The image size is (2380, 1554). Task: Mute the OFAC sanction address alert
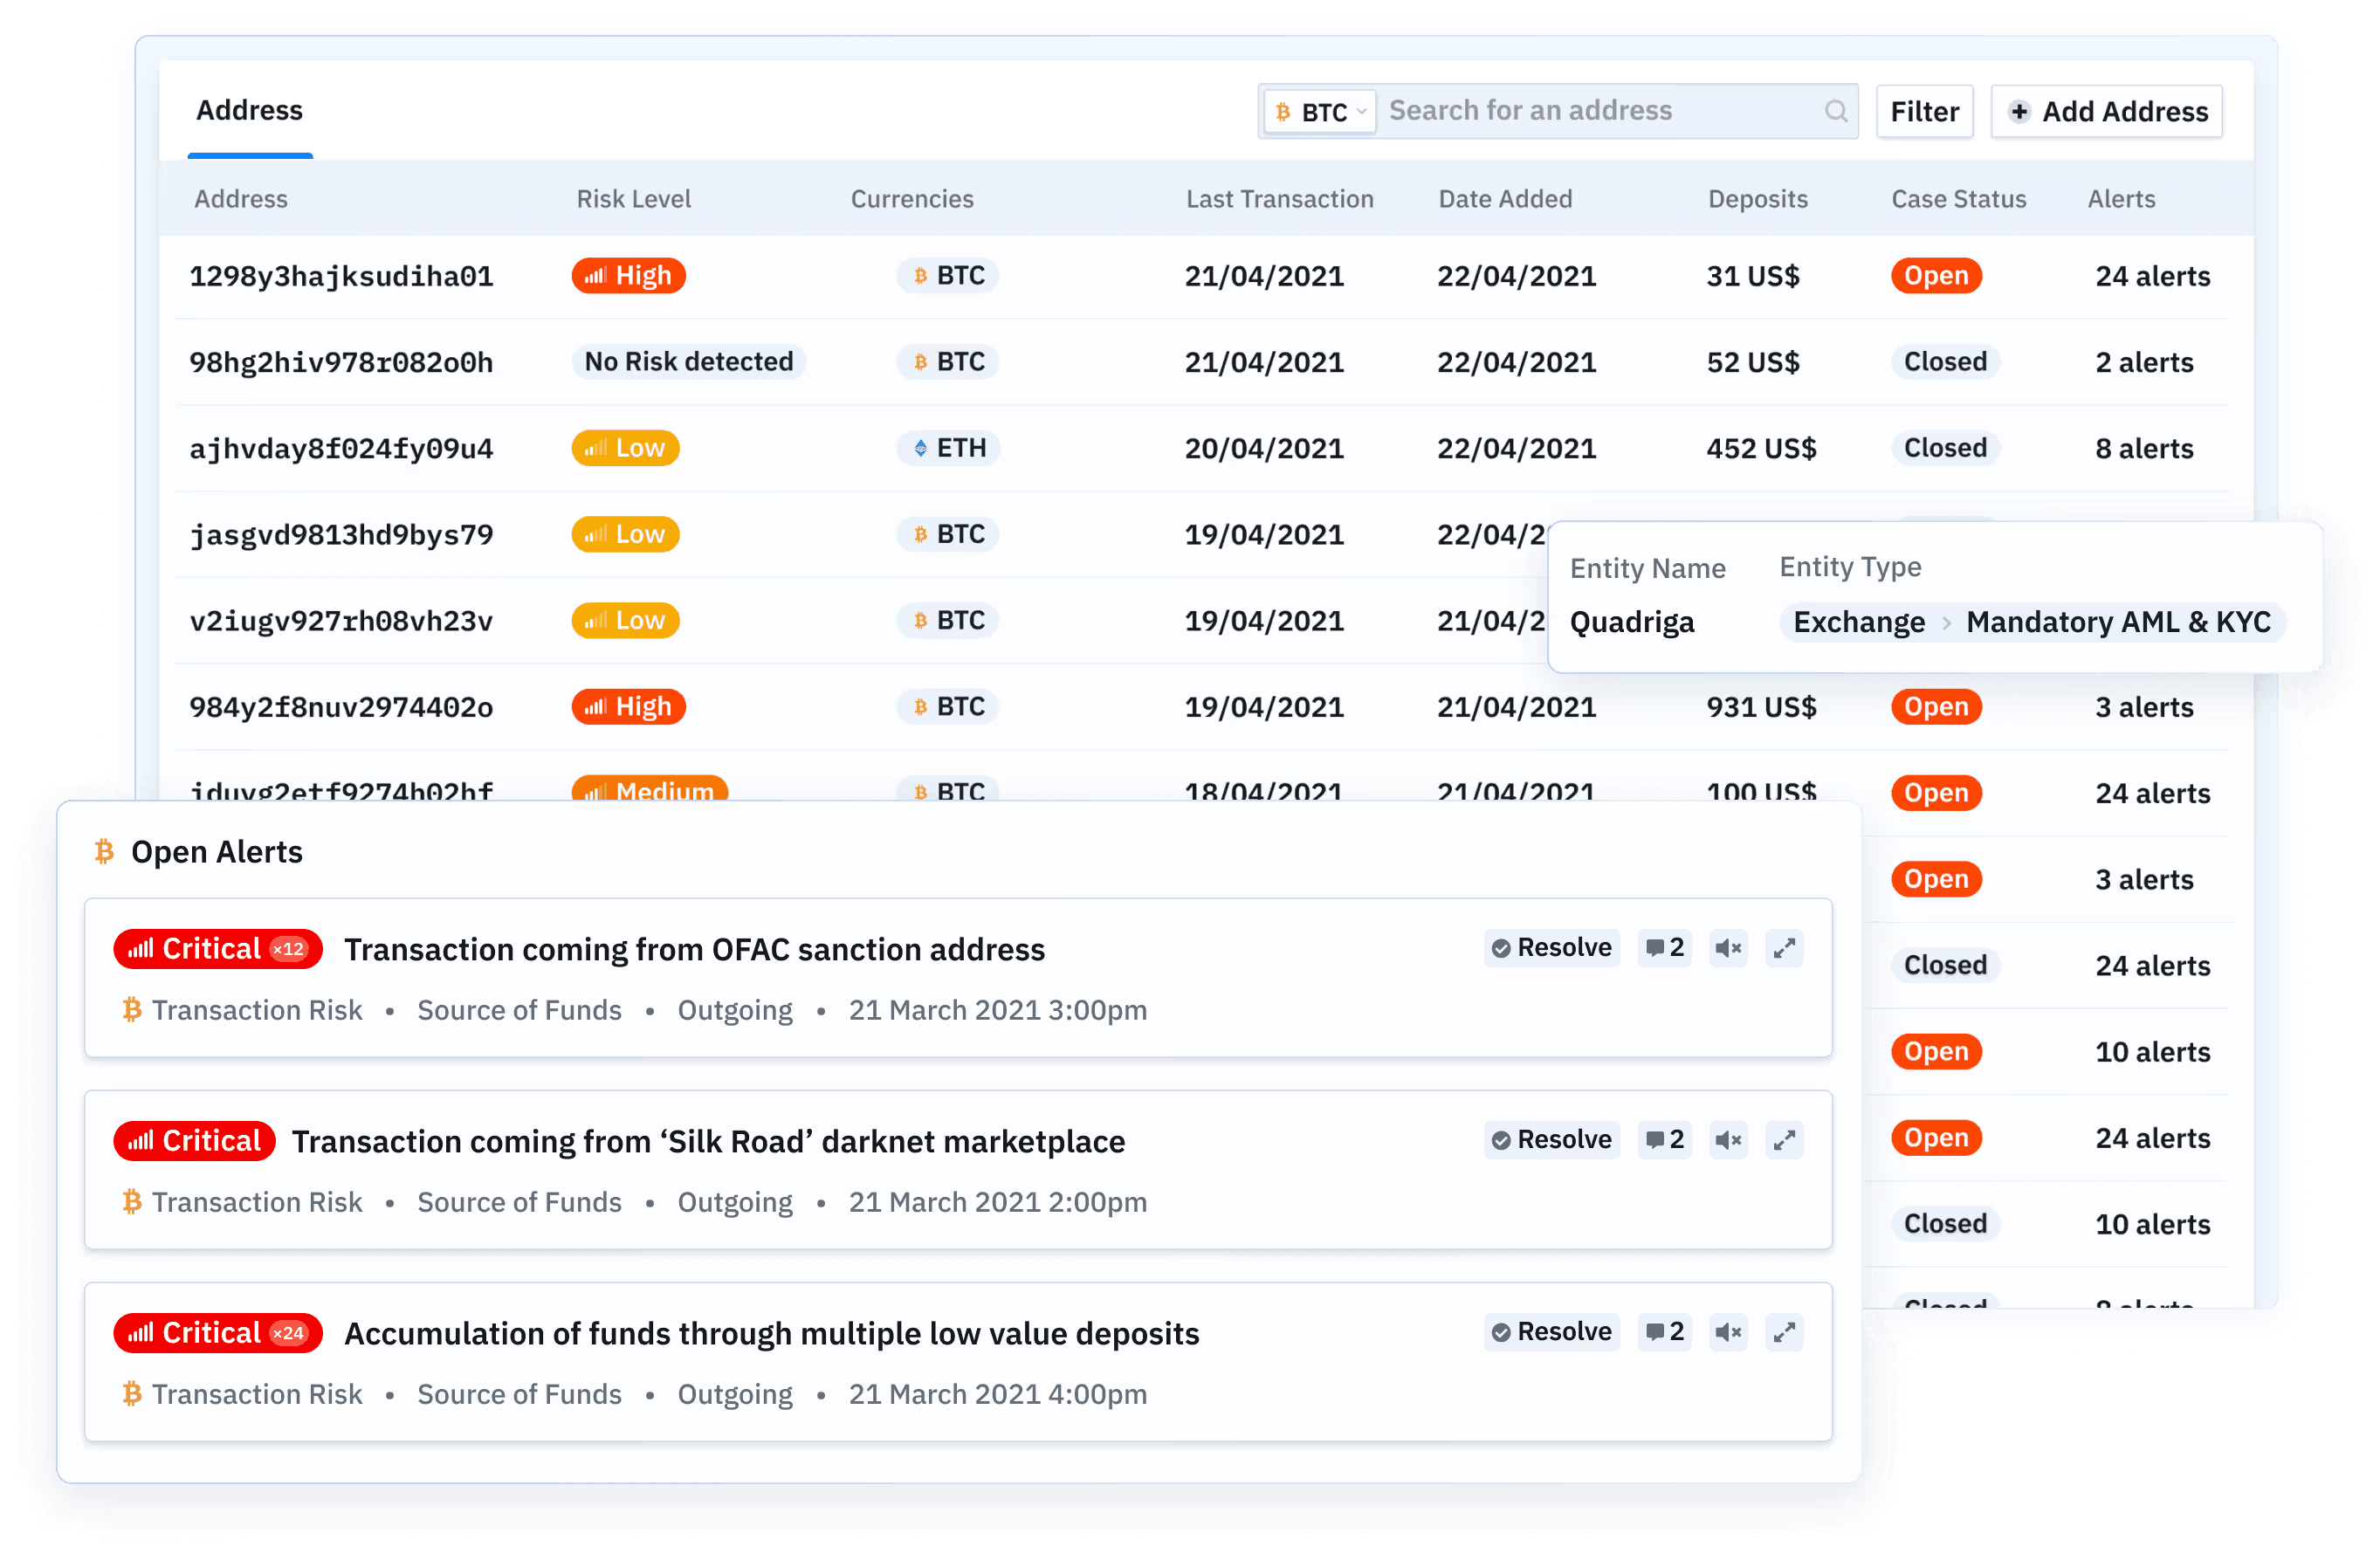[x=1727, y=947]
